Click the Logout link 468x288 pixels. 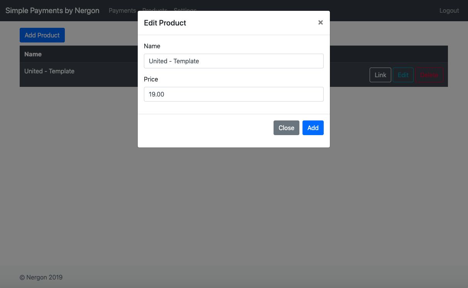[449, 10]
